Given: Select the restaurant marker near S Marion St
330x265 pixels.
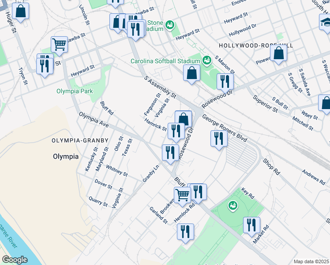Looking at the screenshot, I should (225, 83).
